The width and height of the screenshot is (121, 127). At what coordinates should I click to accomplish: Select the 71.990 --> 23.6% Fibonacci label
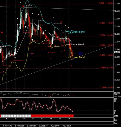pyautogui.click(x=106, y=67)
